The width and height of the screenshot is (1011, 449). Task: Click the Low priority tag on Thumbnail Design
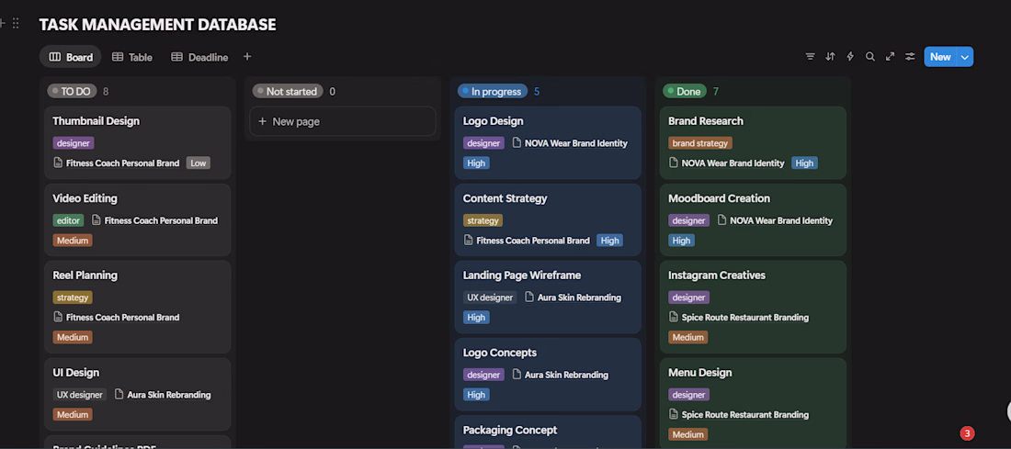point(198,163)
